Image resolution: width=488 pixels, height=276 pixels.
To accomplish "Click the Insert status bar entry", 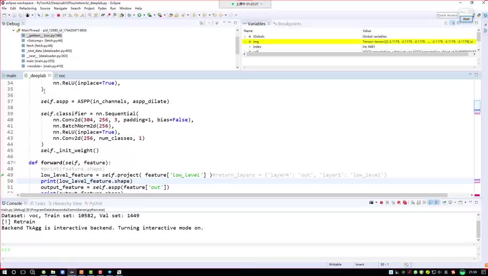I will pos(360,264).
